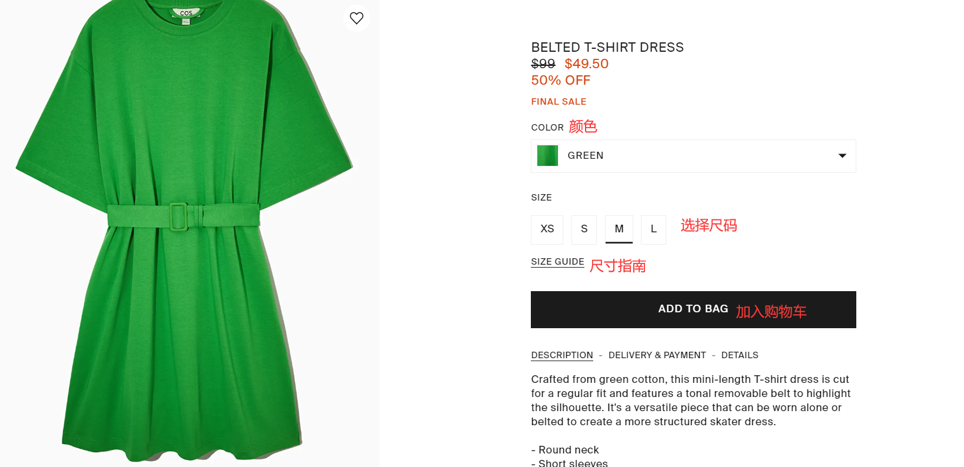964x467 pixels.
Task: Expand the color dropdown arrow
Action: 842,156
